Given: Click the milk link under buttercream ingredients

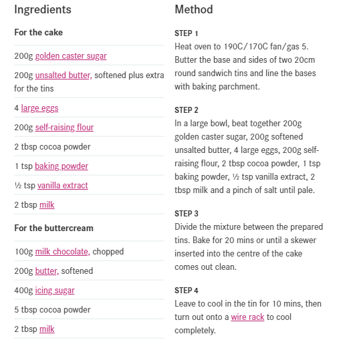Looking at the screenshot, I should pos(47,329).
